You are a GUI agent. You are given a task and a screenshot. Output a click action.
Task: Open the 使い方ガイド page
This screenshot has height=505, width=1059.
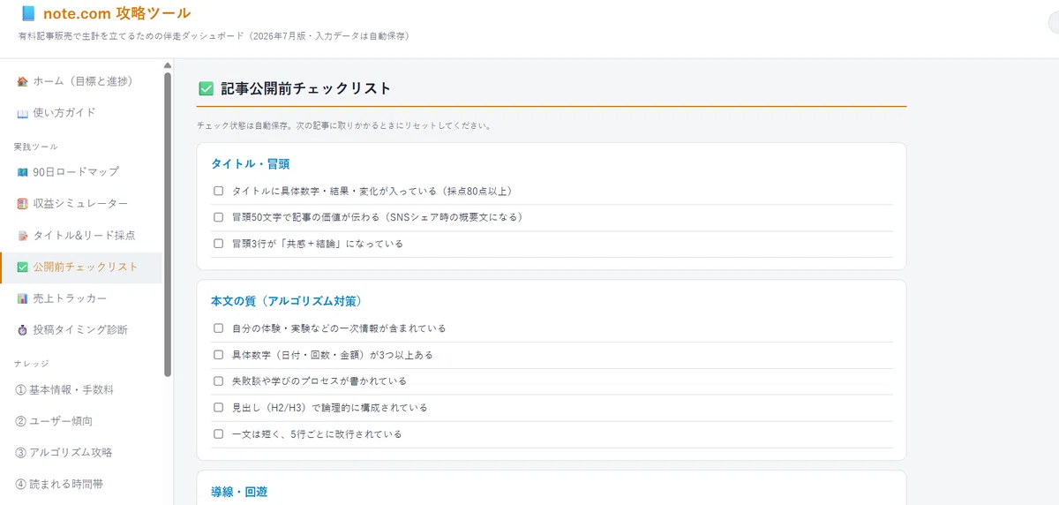click(x=81, y=113)
